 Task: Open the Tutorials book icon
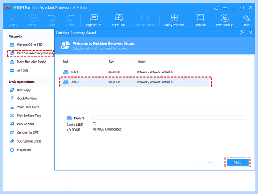(200, 18)
